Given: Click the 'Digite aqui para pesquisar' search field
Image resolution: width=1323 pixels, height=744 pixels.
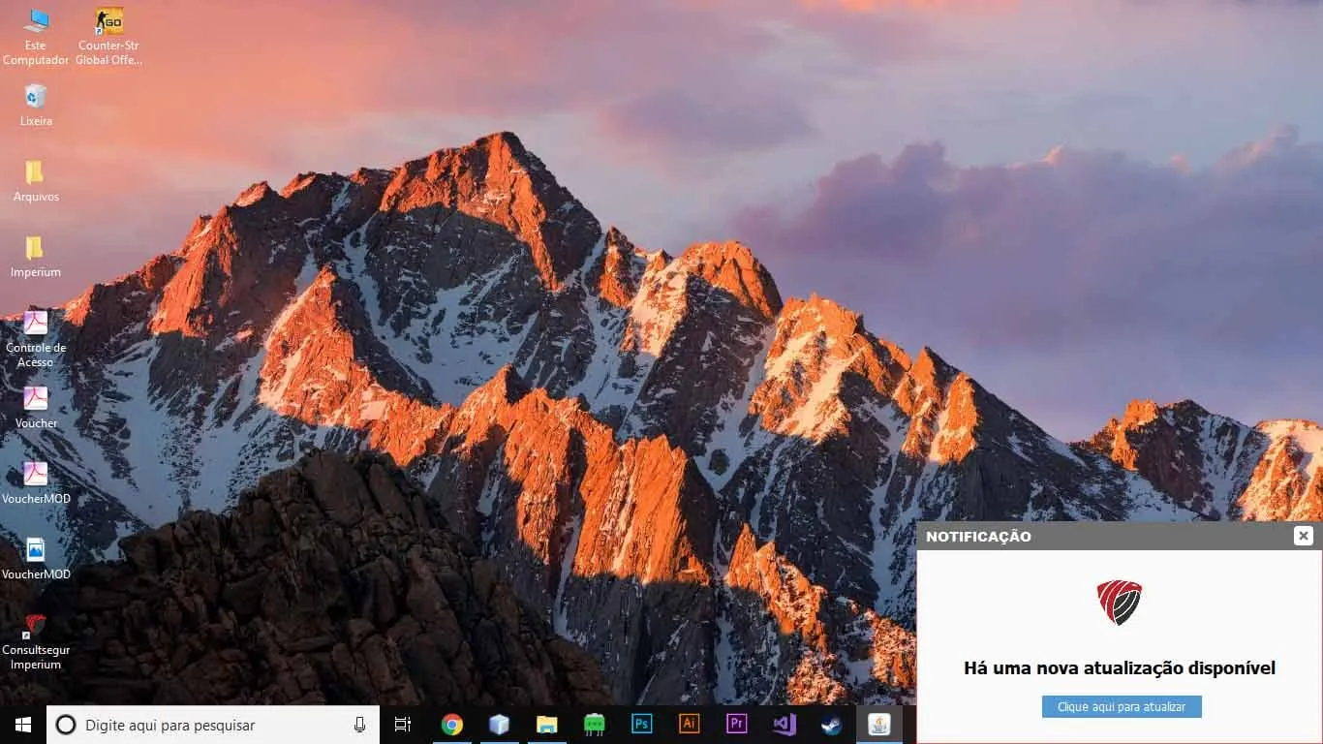Looking at the screenshot, I should [x=213, y=725].
